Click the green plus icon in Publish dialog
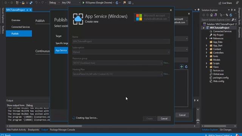Screen dimensions: 242x136 pos(181,66)
